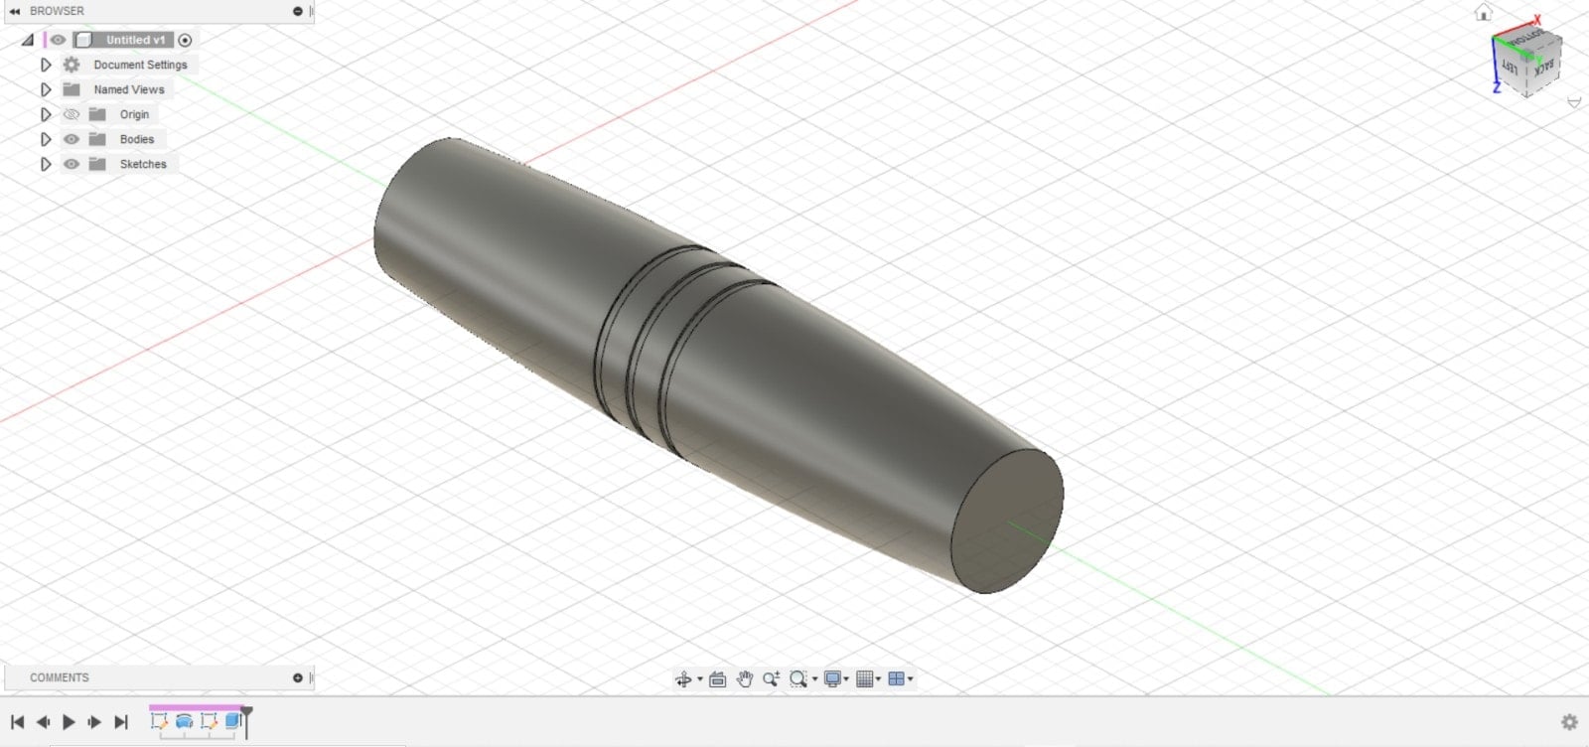This screenshot has width=1589, height=747.
Task: Click the Origin folder icon
Action: click(x=97, y=114)
